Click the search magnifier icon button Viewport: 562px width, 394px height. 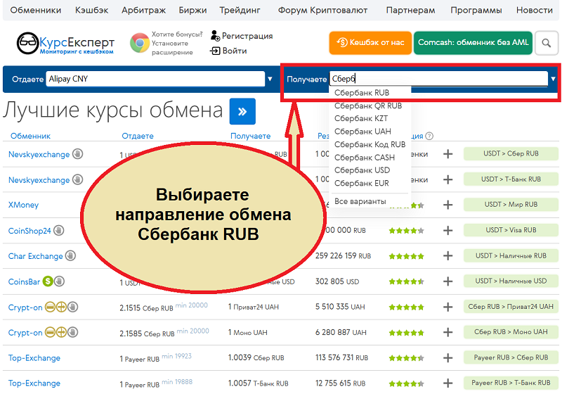click(x=547, y=43)
